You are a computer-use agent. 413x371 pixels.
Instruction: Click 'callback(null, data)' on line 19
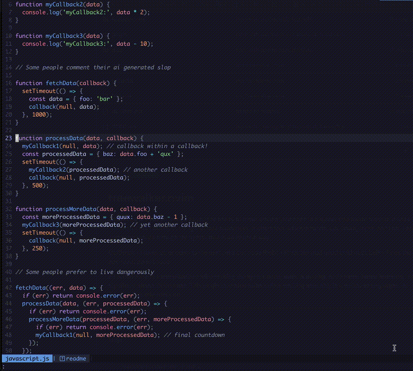(63, 107)
